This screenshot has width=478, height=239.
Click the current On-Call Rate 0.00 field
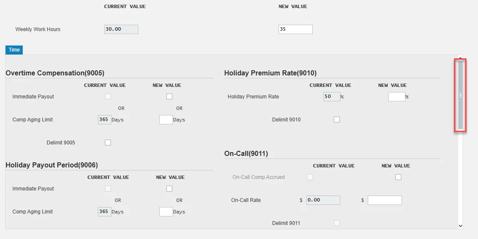323,200
